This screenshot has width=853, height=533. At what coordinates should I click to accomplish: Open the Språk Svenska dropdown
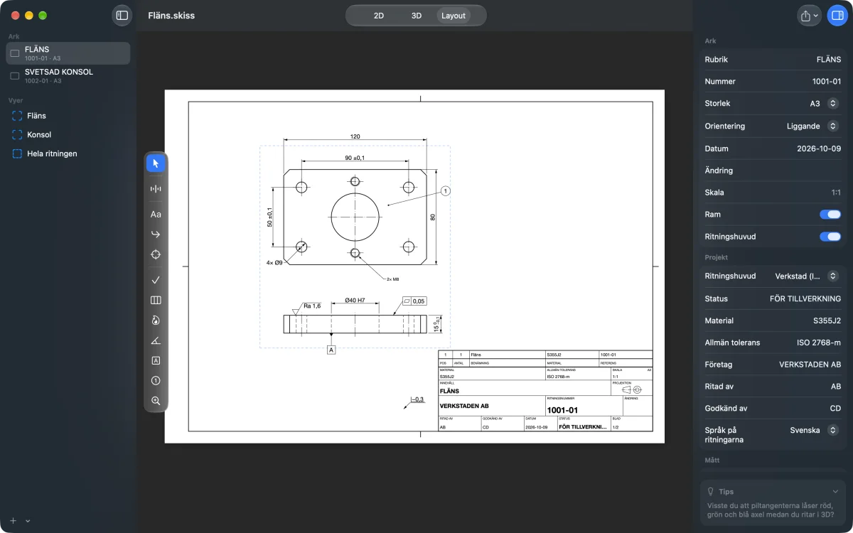tap(813, 431)
